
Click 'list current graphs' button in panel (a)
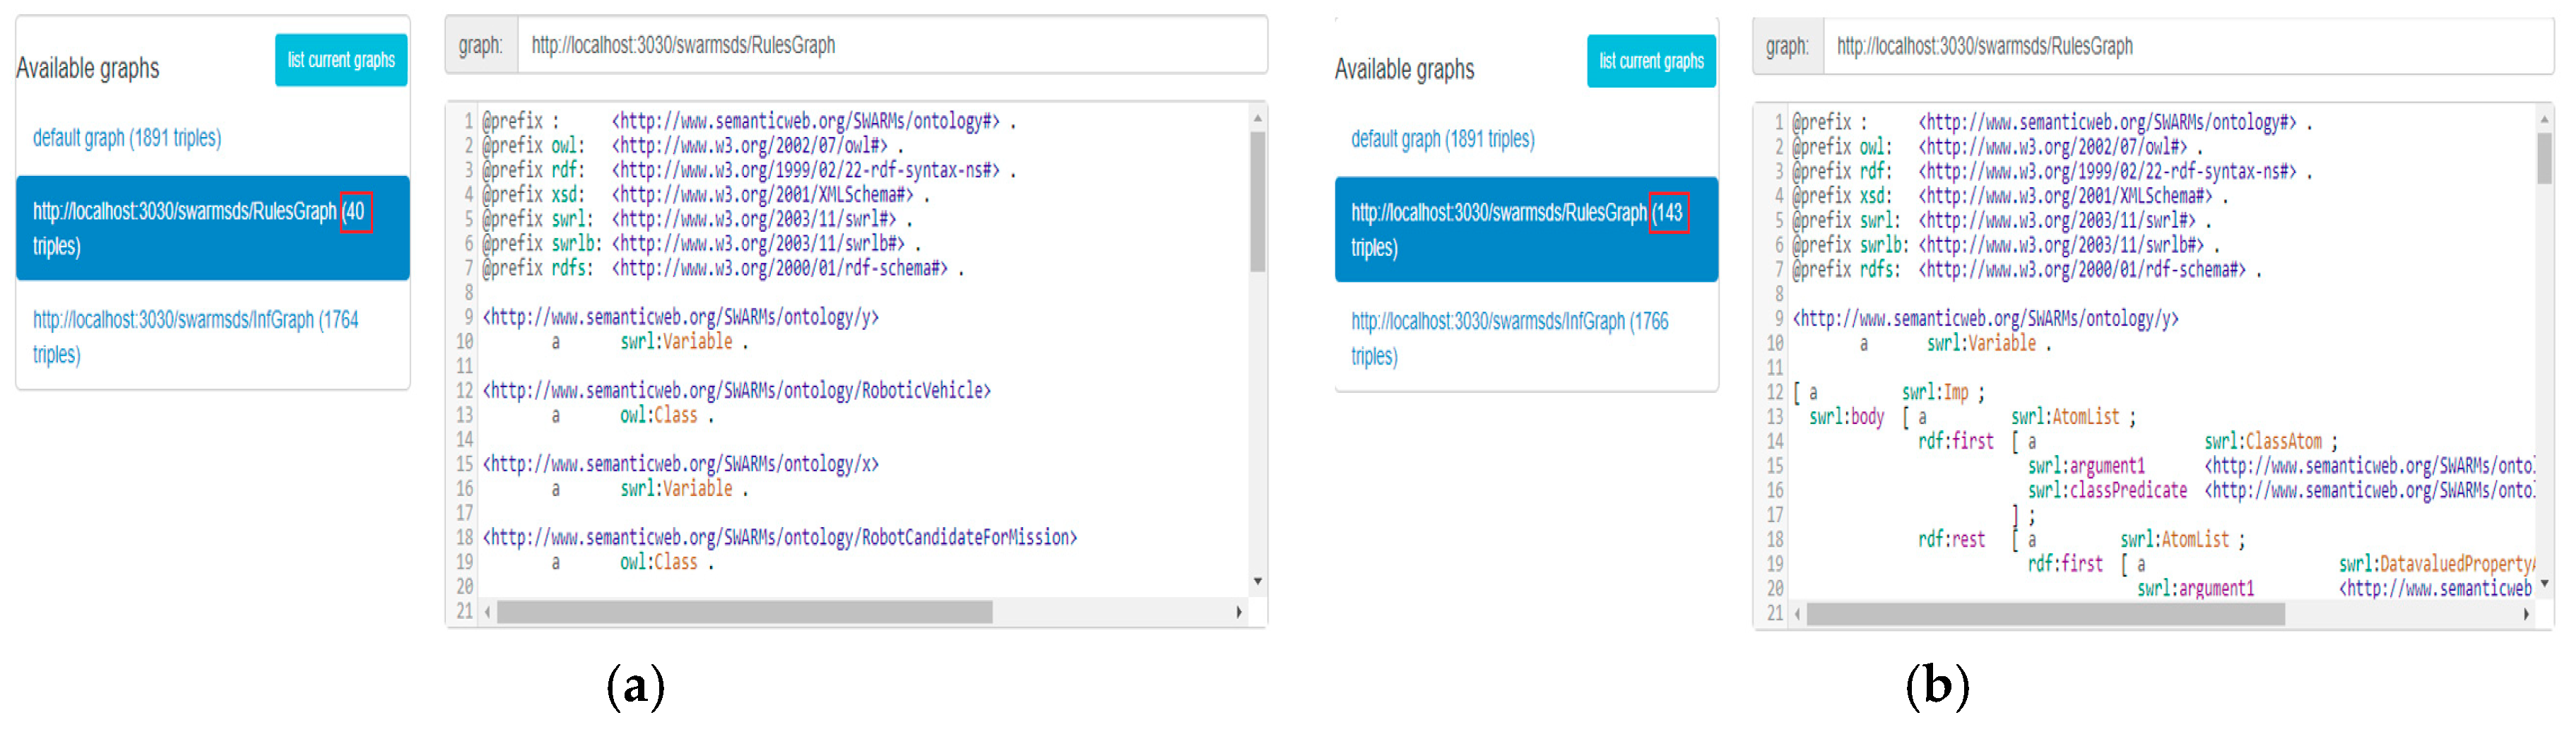click(x=341, y=60)
